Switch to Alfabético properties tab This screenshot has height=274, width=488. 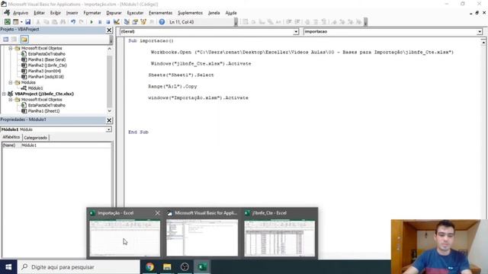pos(11,137)
